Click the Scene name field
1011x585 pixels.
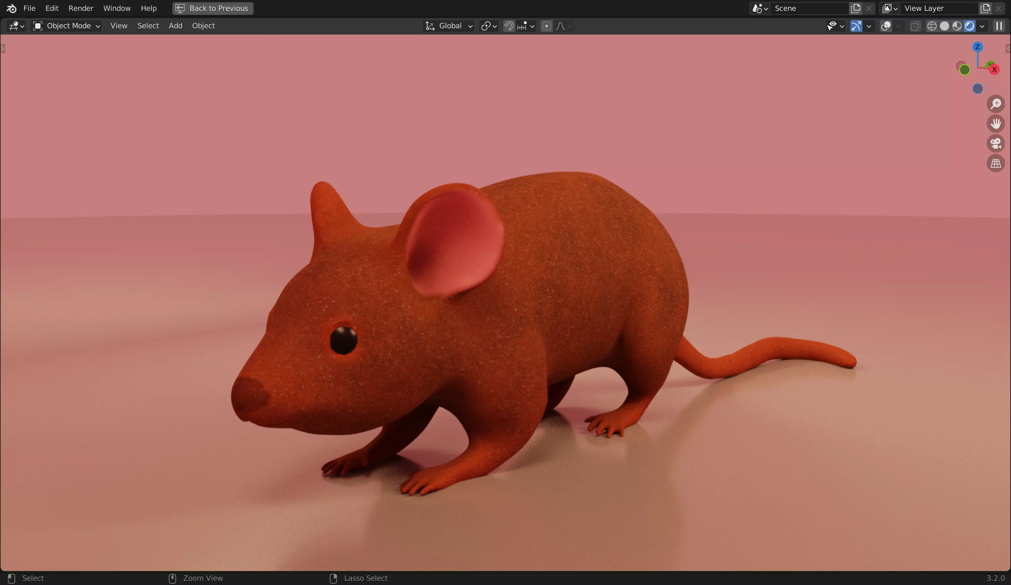pyautogui.click(x=809, y=8)
